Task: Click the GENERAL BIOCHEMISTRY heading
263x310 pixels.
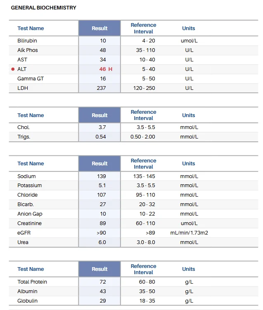Action: [x=44, y=8]
